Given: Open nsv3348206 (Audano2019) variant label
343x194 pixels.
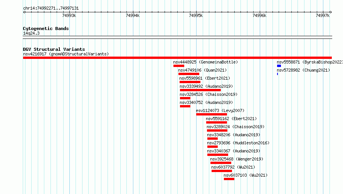Looking at the screenshot, I should point(234,135).
